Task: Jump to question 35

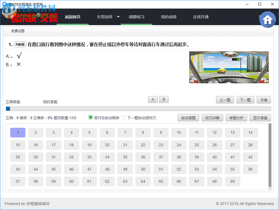Action: [x=125, y=157]
